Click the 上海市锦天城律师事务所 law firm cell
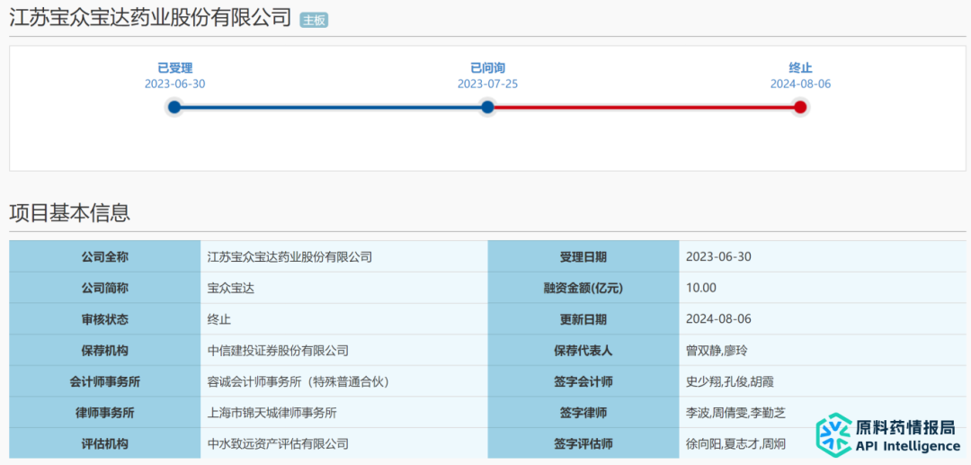971x465 pixels. click(x=343, y=412)
